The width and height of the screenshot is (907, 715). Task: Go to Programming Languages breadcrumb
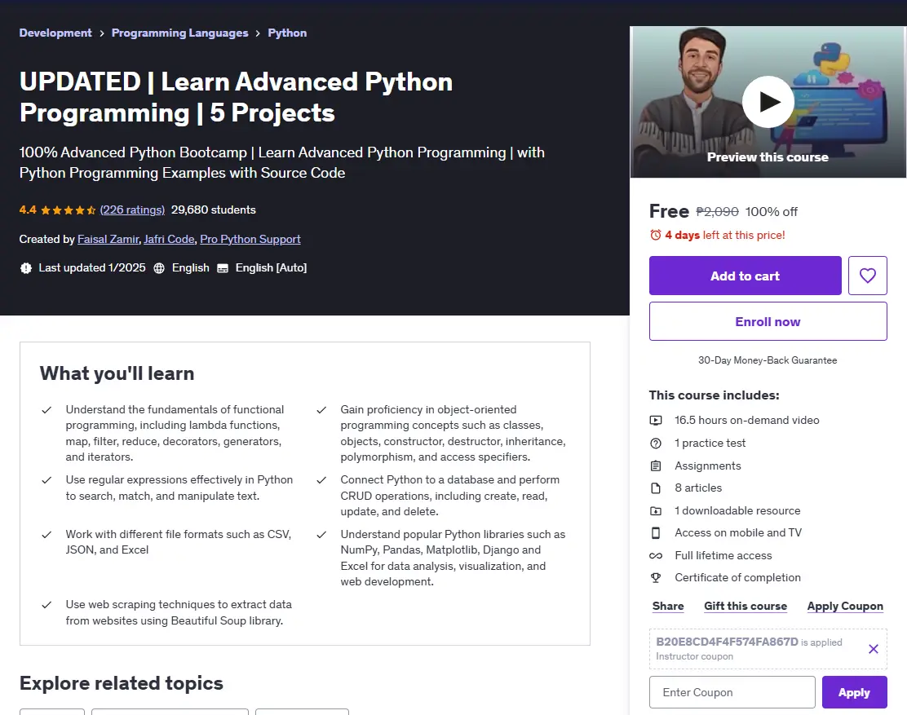coord(180,33)
